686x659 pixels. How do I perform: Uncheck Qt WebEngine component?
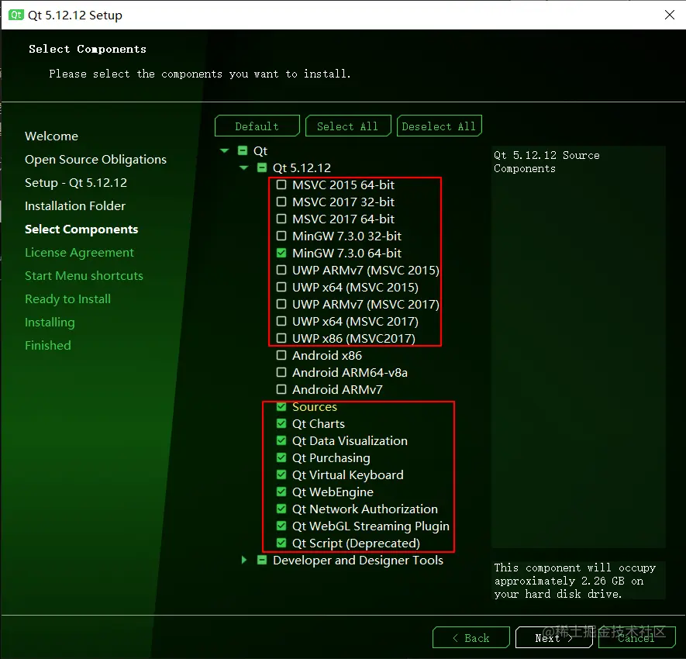point(281,492)
